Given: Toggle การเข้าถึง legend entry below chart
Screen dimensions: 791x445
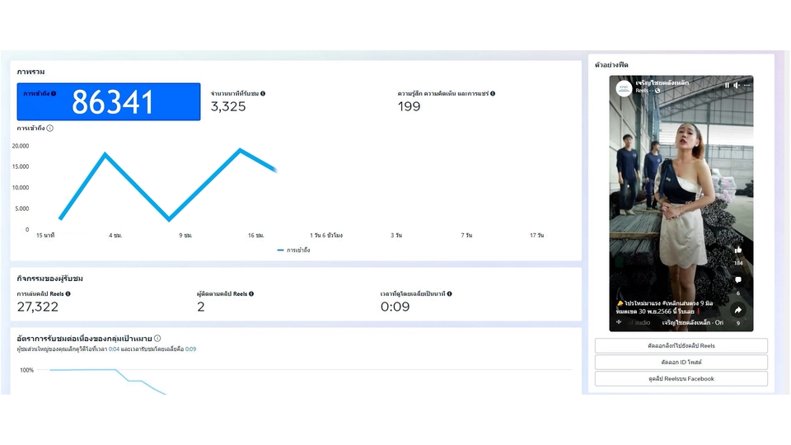Looking at the screenshot, I should pos(293,251).
